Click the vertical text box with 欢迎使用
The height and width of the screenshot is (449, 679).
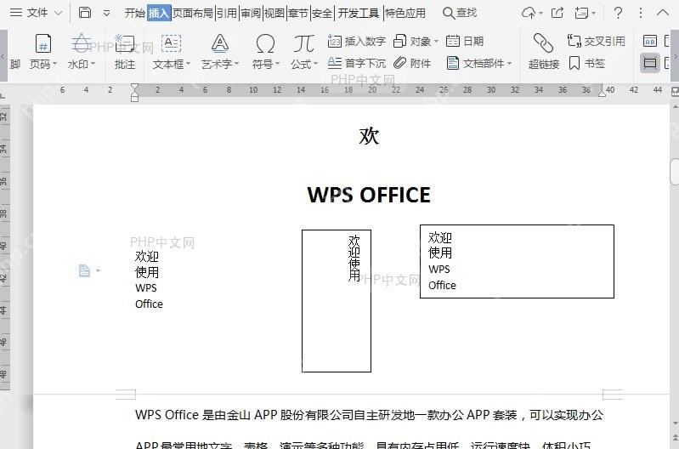tap(337, 301)
